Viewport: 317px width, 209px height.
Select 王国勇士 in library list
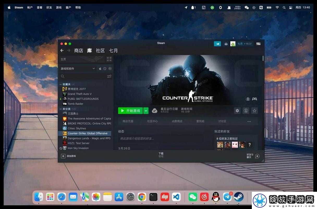pos(73,114)
